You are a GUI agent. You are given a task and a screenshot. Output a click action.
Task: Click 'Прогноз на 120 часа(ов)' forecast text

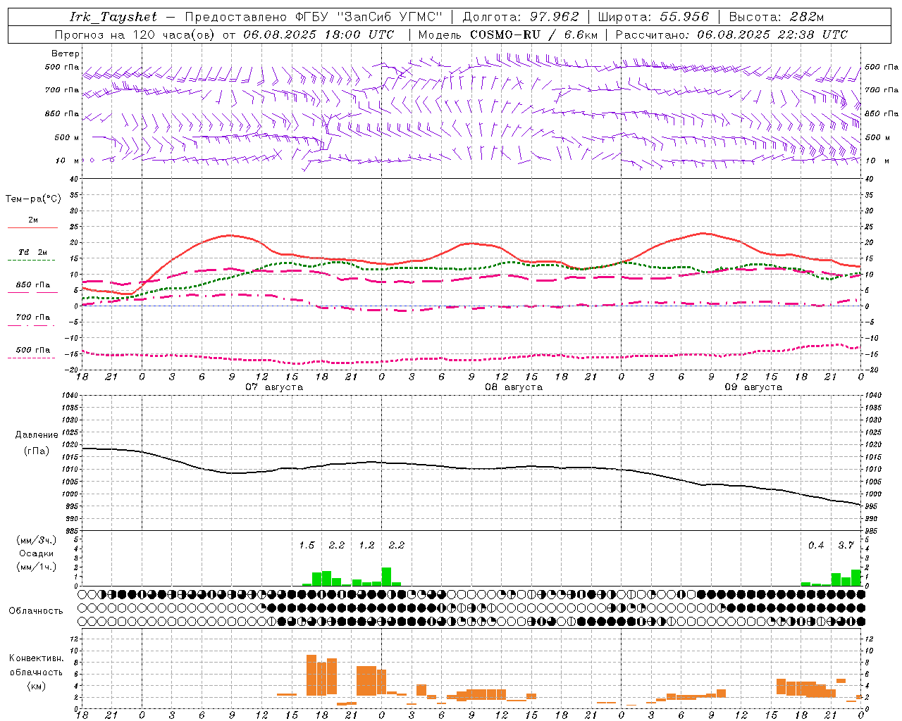tap(135, 35)
